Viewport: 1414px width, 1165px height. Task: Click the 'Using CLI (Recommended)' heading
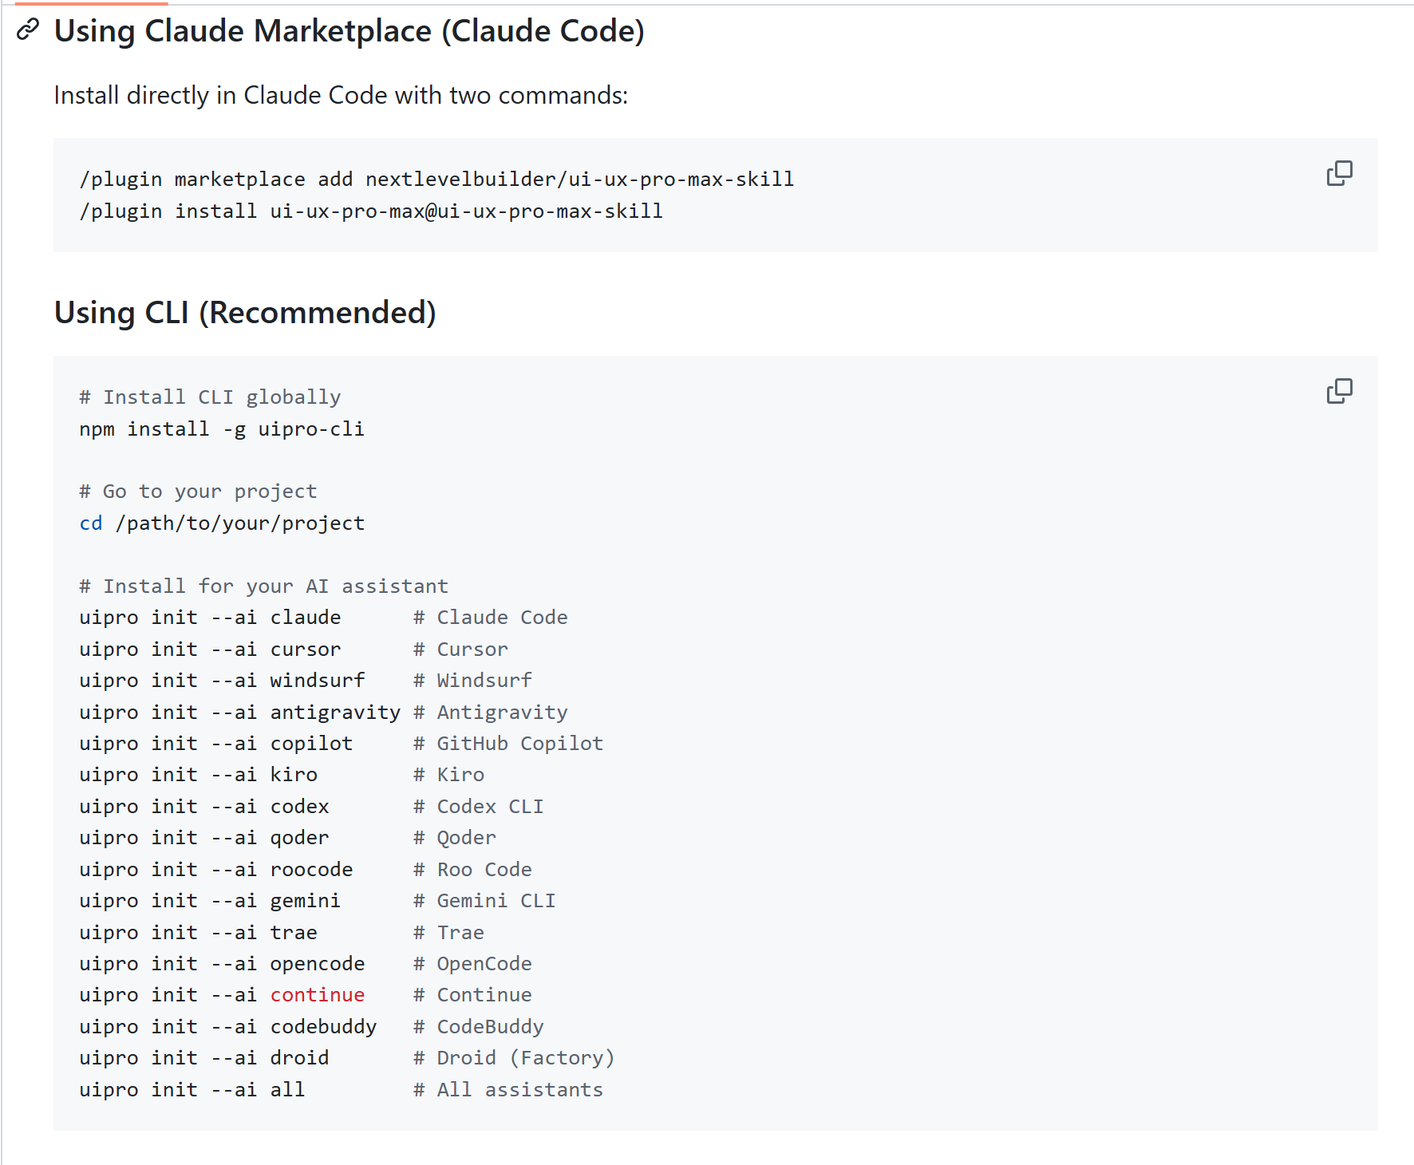(x=245, y=313)
